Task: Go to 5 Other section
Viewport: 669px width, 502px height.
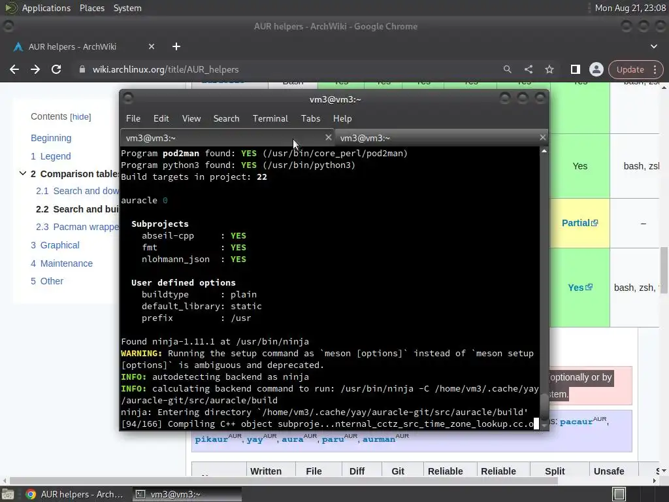Action: (47, 281)
